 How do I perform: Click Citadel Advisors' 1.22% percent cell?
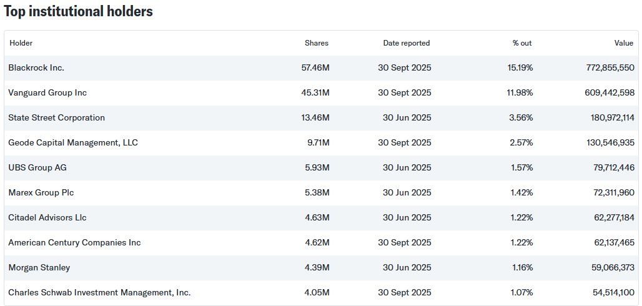[x=522, y=218]
